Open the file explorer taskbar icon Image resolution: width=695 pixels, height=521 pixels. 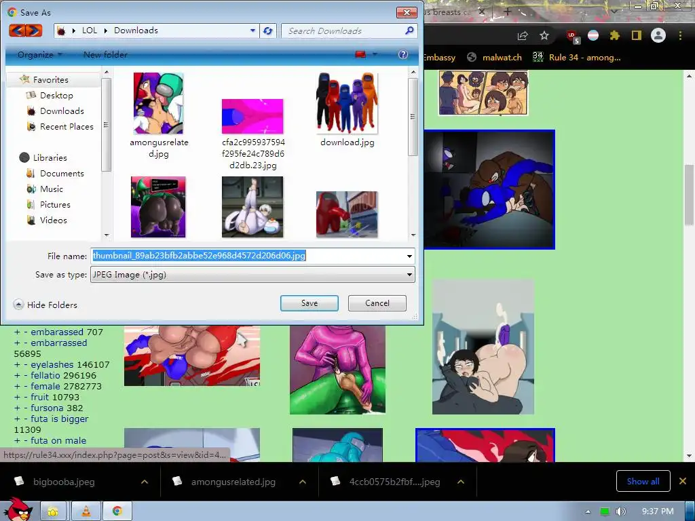(x=53, y=512)
